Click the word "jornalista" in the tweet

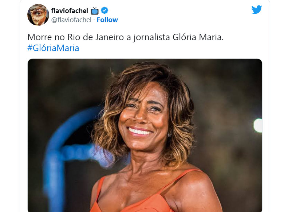point(151,37)
